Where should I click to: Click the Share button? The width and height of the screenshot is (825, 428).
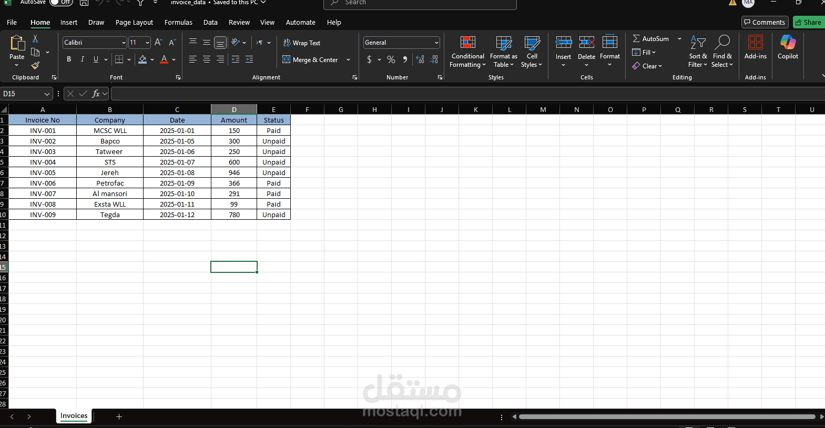(x=809, y=22)
